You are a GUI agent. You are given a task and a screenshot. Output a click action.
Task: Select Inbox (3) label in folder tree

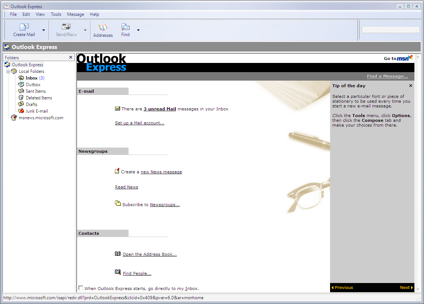pos(35,78)
